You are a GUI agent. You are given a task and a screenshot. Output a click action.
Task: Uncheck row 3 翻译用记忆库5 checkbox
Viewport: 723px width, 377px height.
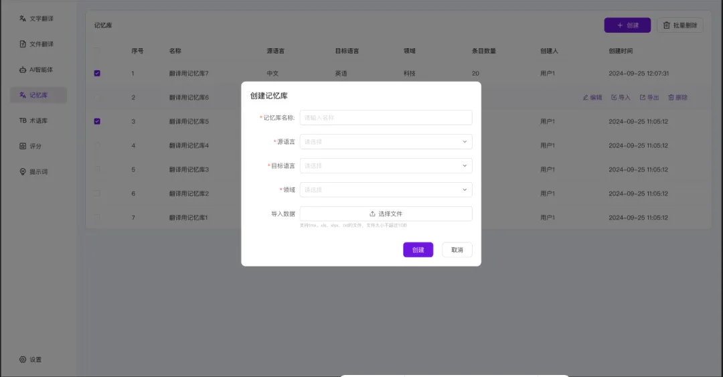click(97, 121)
